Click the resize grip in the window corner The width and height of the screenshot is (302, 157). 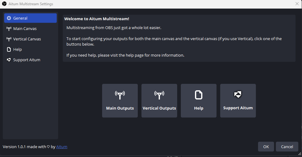pyautogui.click(x=300, y=154)
